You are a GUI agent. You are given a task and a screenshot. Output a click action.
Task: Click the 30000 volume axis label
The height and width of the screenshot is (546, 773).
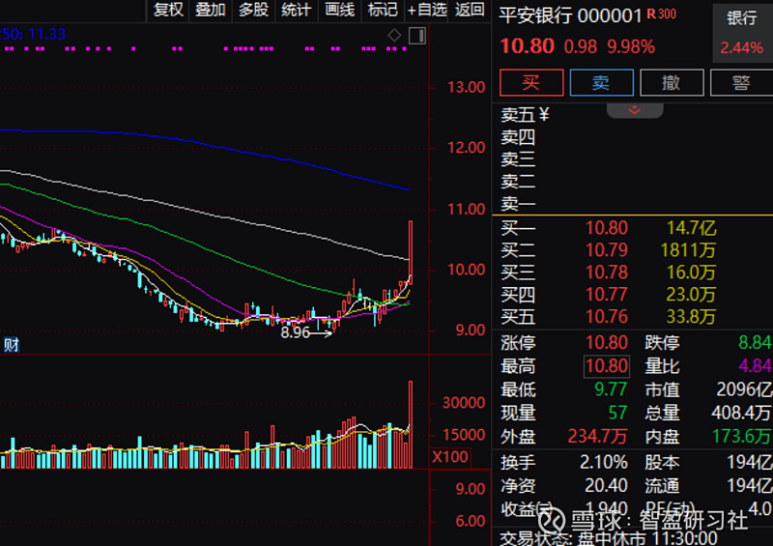[x=464, y=402]
